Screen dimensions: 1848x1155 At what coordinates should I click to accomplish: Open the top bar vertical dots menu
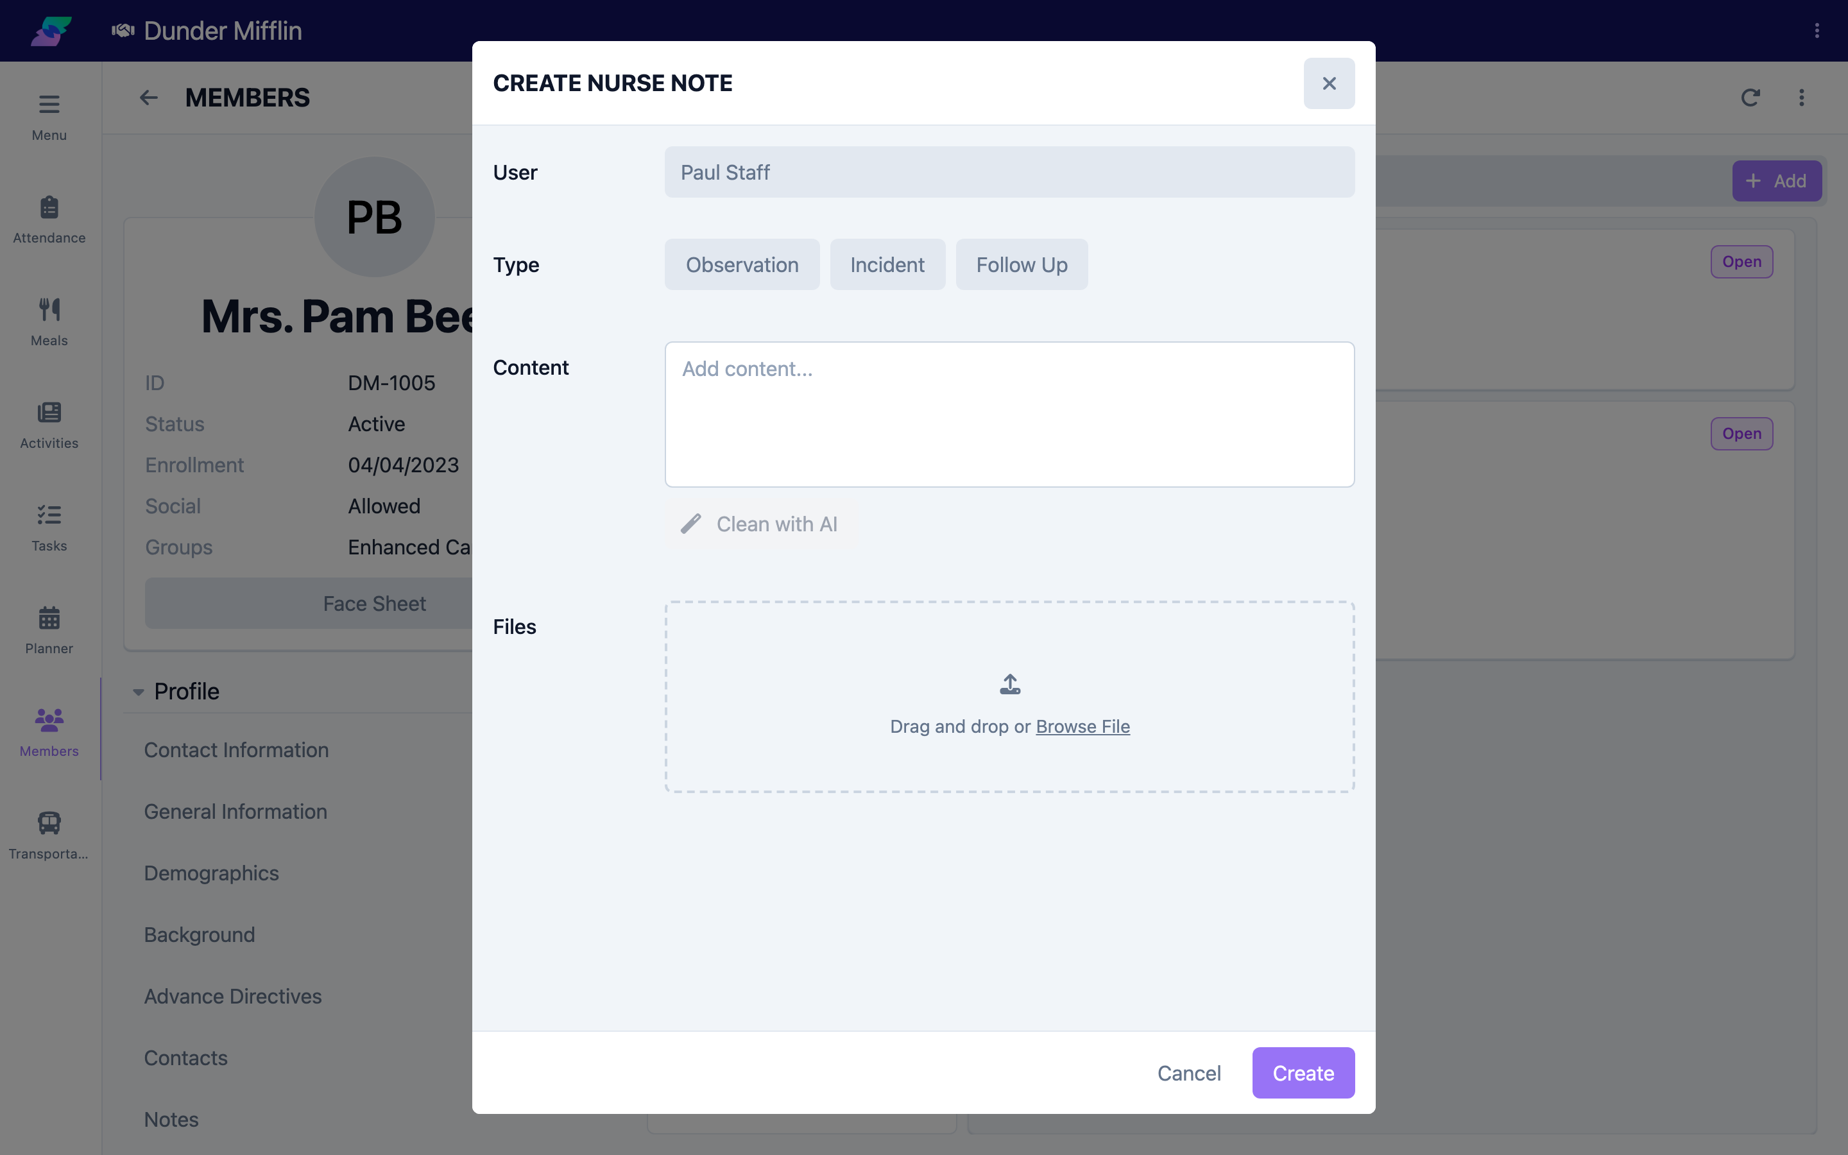pyautogui.click(x=1817, y=31)
